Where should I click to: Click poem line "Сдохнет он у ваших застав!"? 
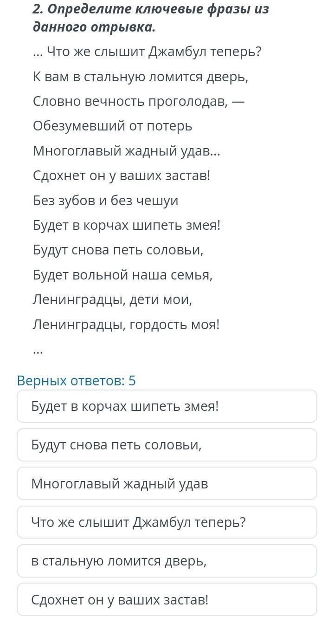[122, 175]
